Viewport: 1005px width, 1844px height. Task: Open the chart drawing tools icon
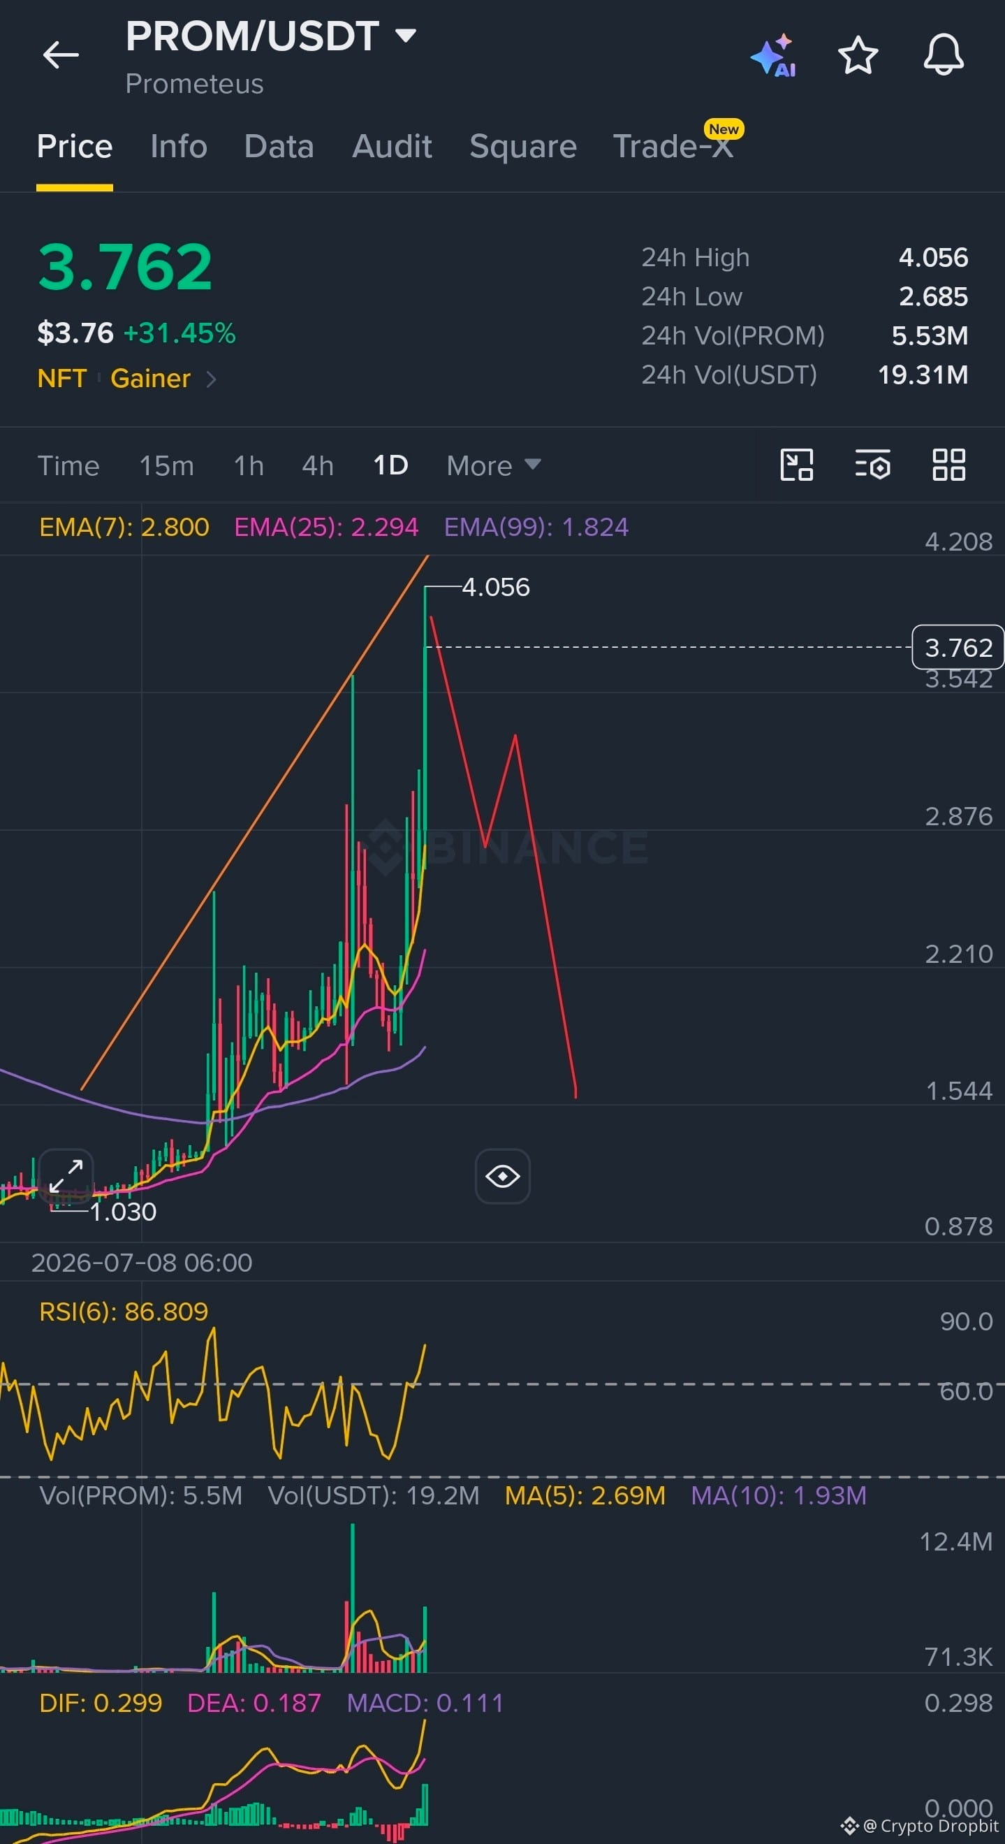pos(796,465)
